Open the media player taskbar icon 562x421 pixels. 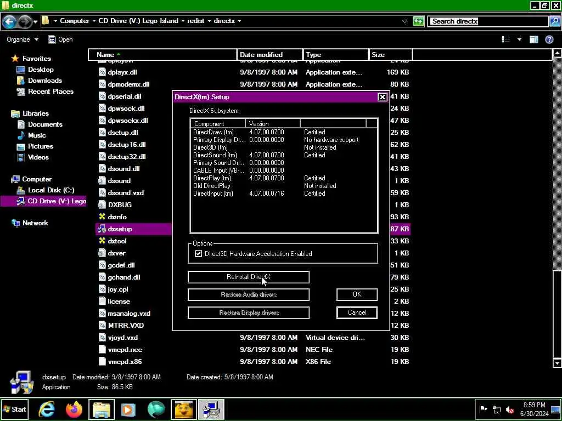[128, 409]
